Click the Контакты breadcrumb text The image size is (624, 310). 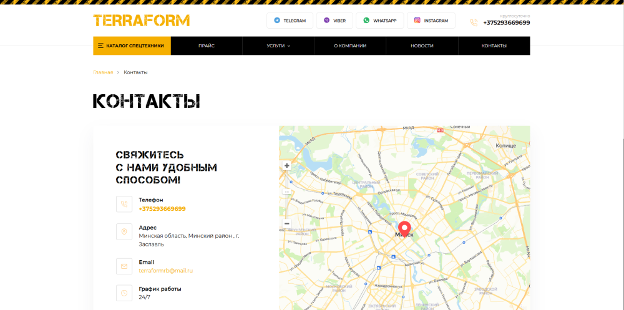tap(135, 72)
